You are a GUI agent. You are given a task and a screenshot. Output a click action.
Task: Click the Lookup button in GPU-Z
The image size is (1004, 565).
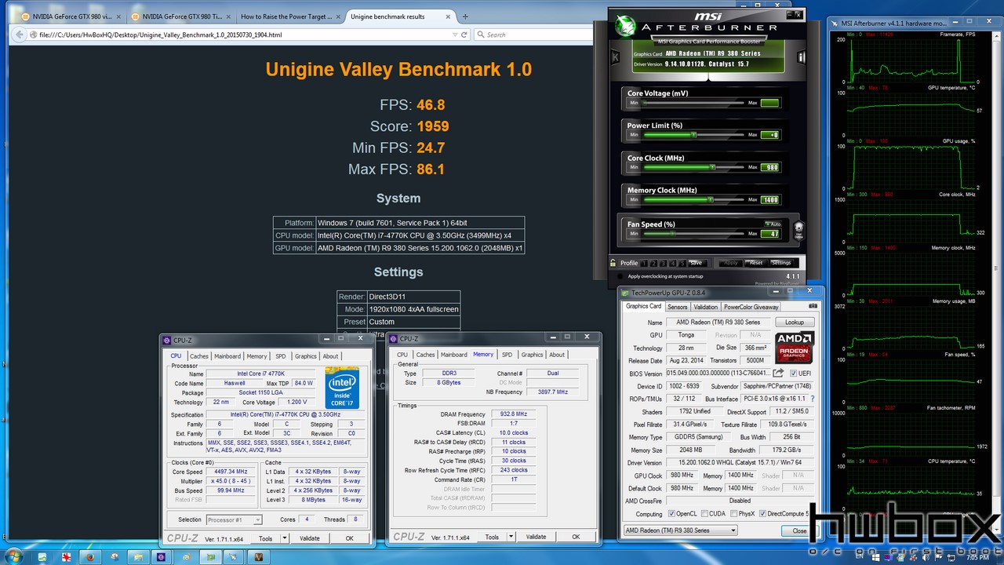(x=795, y=323)
